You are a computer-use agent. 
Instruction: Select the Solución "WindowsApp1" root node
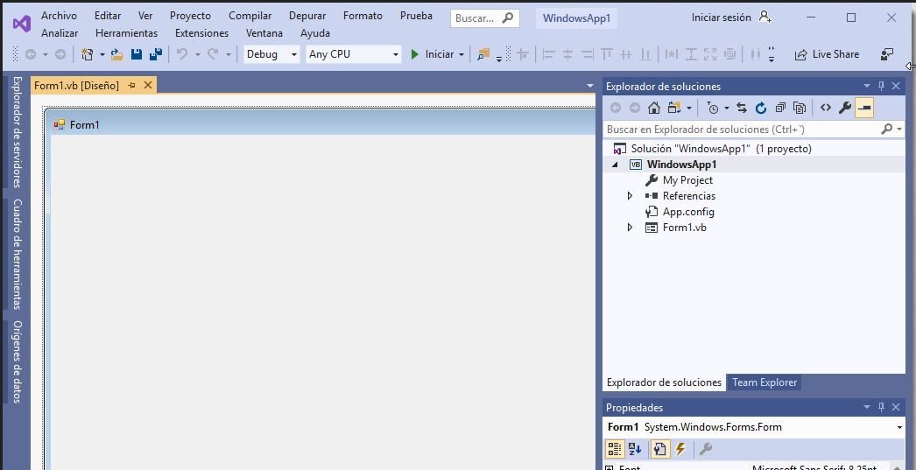pos(721,149)
